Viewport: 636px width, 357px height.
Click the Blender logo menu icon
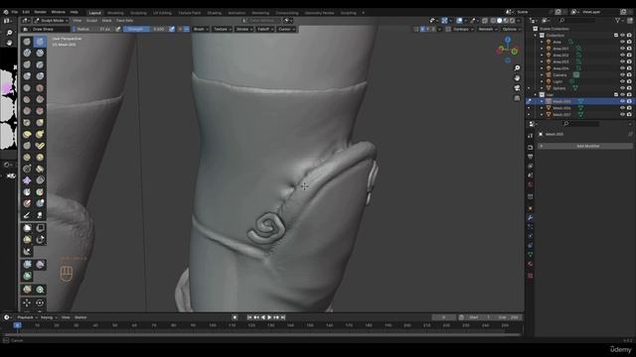[x=6, y=12]
